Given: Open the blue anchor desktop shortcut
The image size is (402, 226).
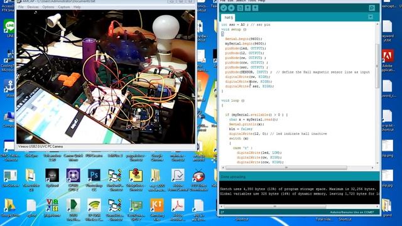Looking at the screenshot, I should coord(9,88).
